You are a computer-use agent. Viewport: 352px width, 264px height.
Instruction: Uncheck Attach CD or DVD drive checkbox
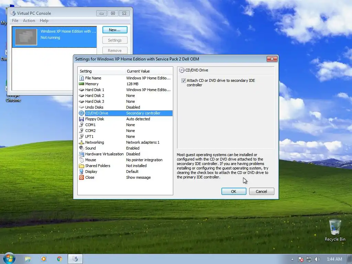[x=184, y=80]
